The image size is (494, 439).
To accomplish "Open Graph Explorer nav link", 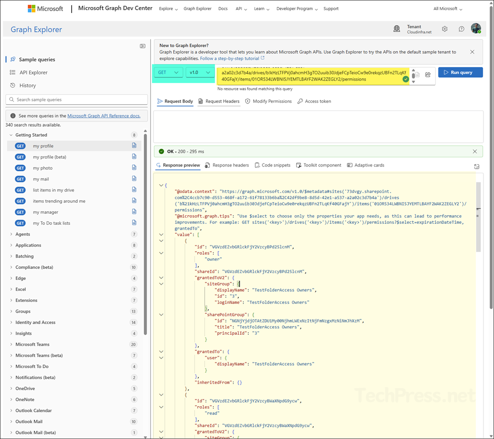I will click(x=197, y=9).
